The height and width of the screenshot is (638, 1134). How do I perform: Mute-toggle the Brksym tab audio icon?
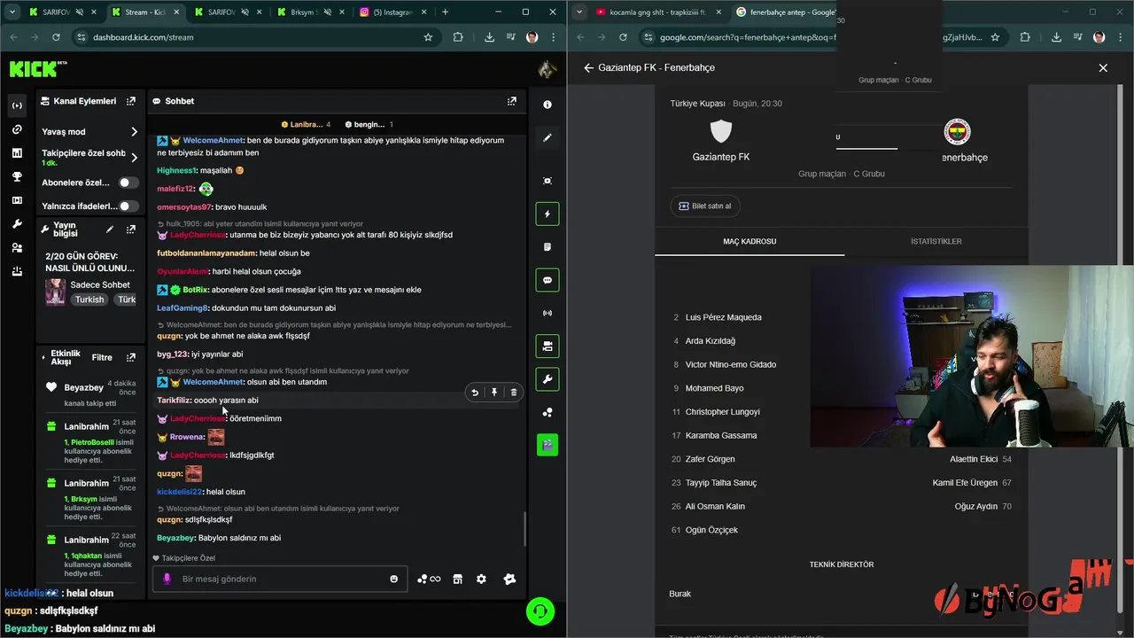[327, 12]
